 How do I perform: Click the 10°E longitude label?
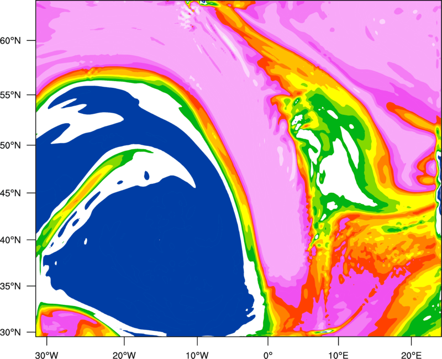[x=338, y=355]
